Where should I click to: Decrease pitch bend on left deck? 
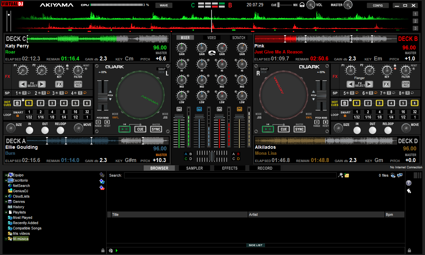[x=98, y=122]
